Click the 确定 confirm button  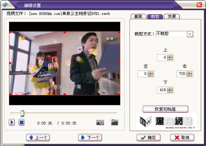[x=149, y=138]
